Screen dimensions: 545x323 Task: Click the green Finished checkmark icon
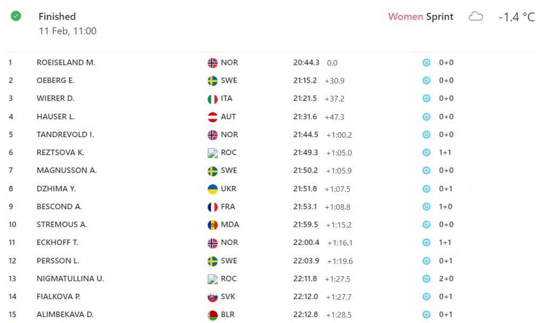tap(15, 16)
